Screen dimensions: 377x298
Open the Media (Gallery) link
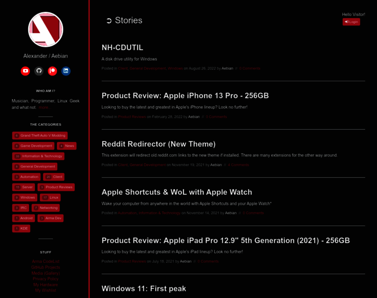46,273
